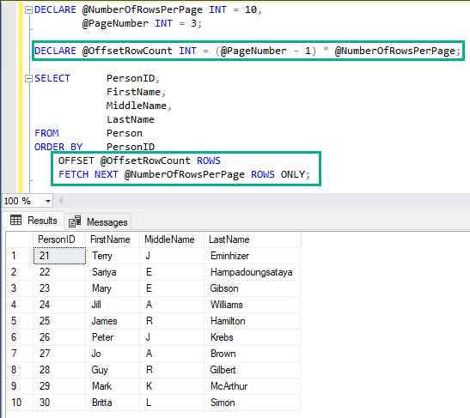Click last name Hampadoungsataya

[x=251, y=272]
